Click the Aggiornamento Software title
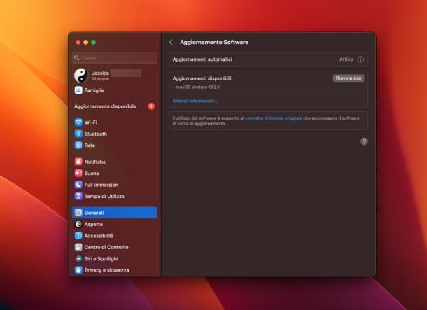Image resolution: width=427 pixels, height=310 pixels. pyautogui.click(x=214, y=42)
